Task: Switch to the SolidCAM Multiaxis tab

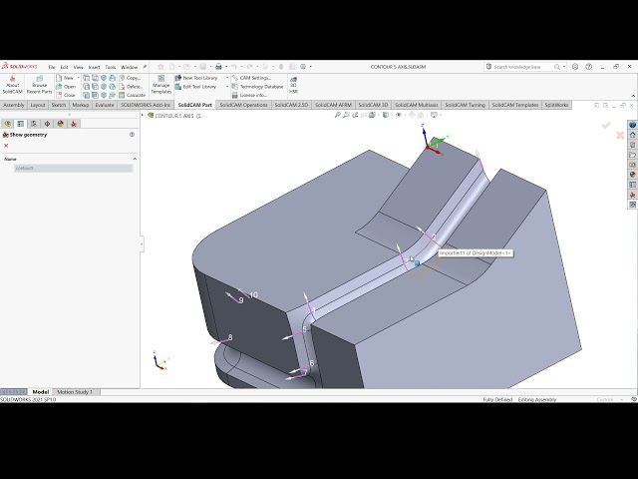Action: pos(417,105)
